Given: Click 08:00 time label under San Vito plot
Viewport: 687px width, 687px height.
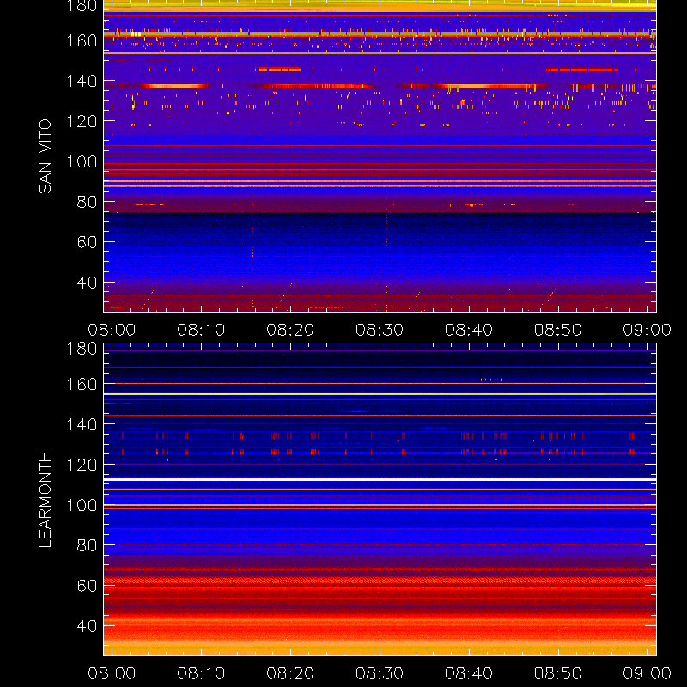Looking at the screenshot, I should (112, 330).
